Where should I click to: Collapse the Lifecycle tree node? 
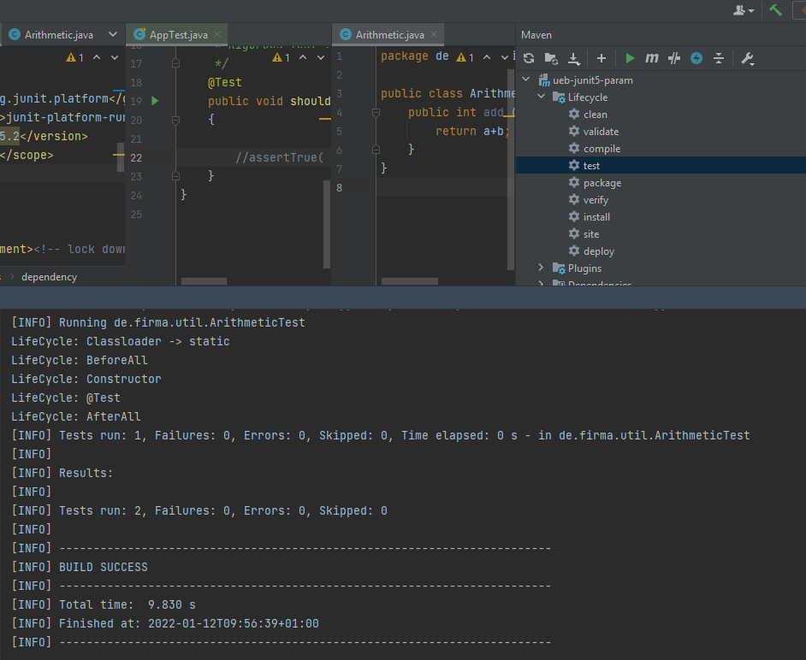tap(541, 97)
